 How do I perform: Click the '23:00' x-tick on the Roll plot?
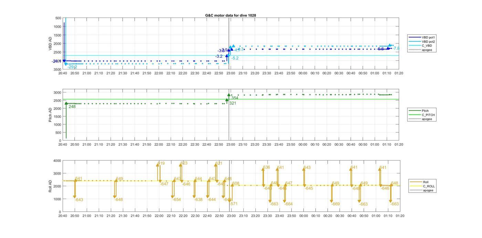point(231,216)
